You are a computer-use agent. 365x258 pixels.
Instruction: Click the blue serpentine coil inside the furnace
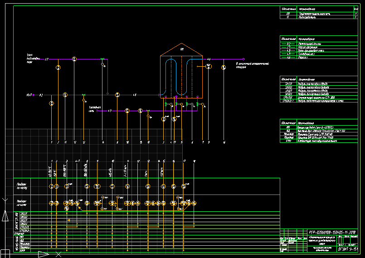click(x=181, y=77)
